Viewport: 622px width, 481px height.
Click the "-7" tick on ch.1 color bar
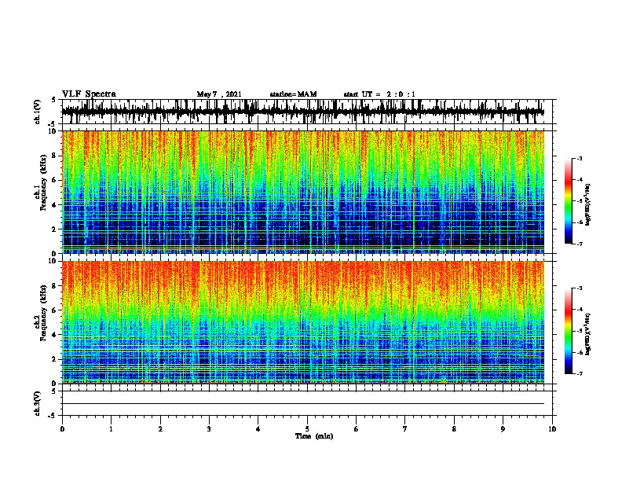coord(580,244)
